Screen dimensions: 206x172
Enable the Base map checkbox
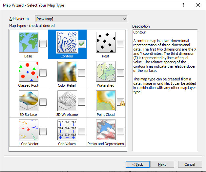pos(43,44)
